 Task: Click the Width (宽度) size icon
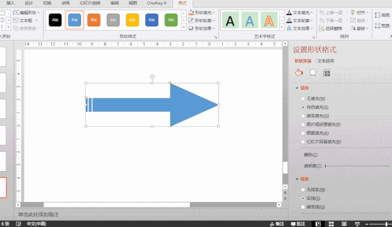coord(377,26)
